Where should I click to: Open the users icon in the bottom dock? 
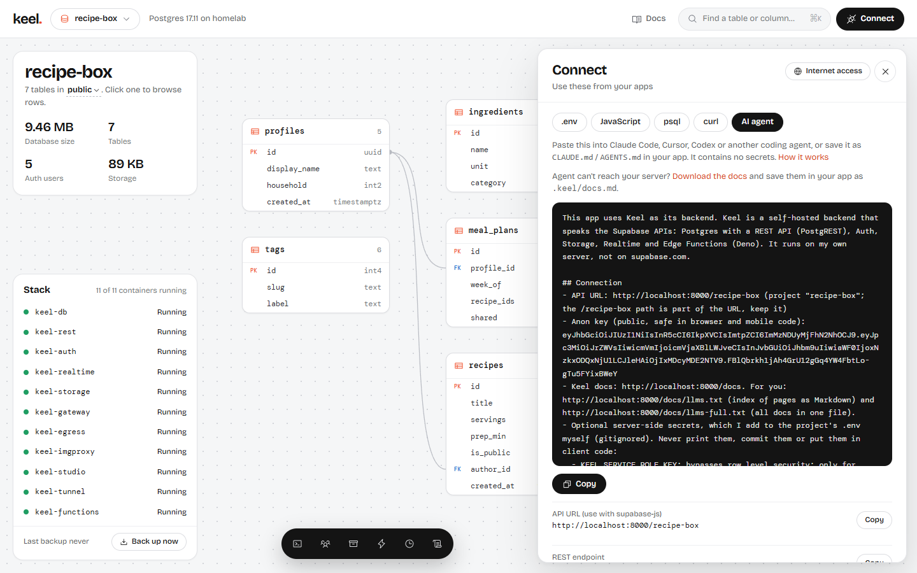tap(325, 544)
